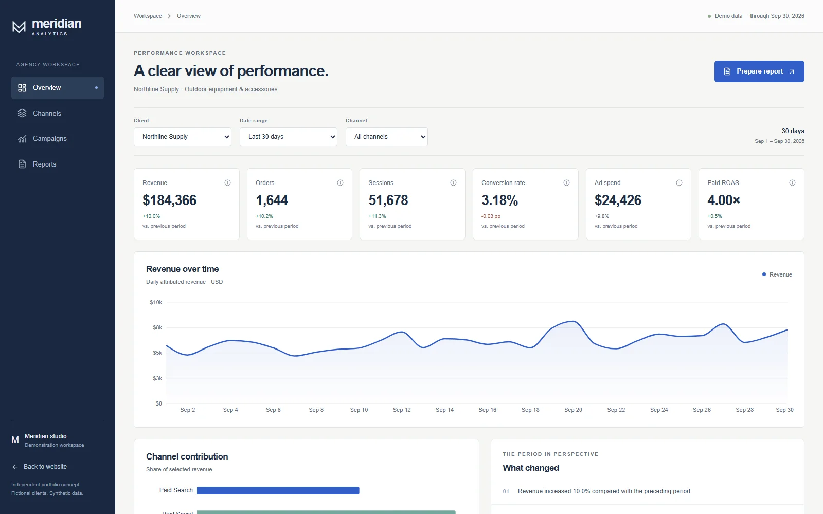Click the 30 days period summary
The image size is (823, 514).
click(793, 131)
